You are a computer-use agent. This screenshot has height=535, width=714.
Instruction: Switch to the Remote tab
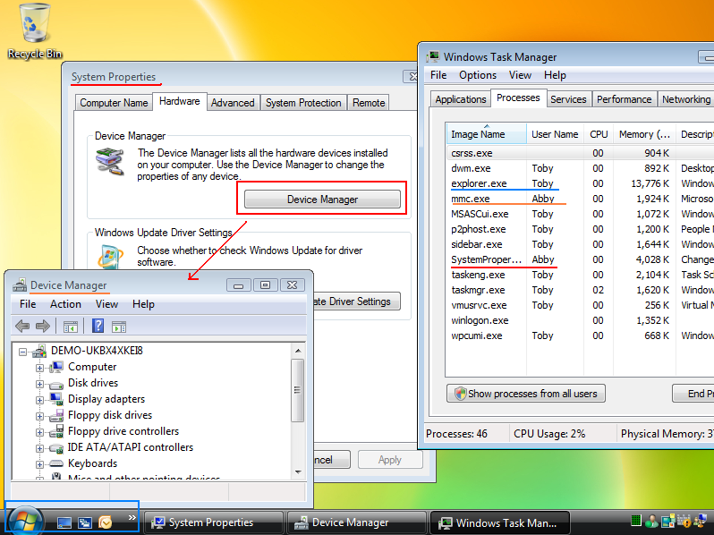click(369, 103)
